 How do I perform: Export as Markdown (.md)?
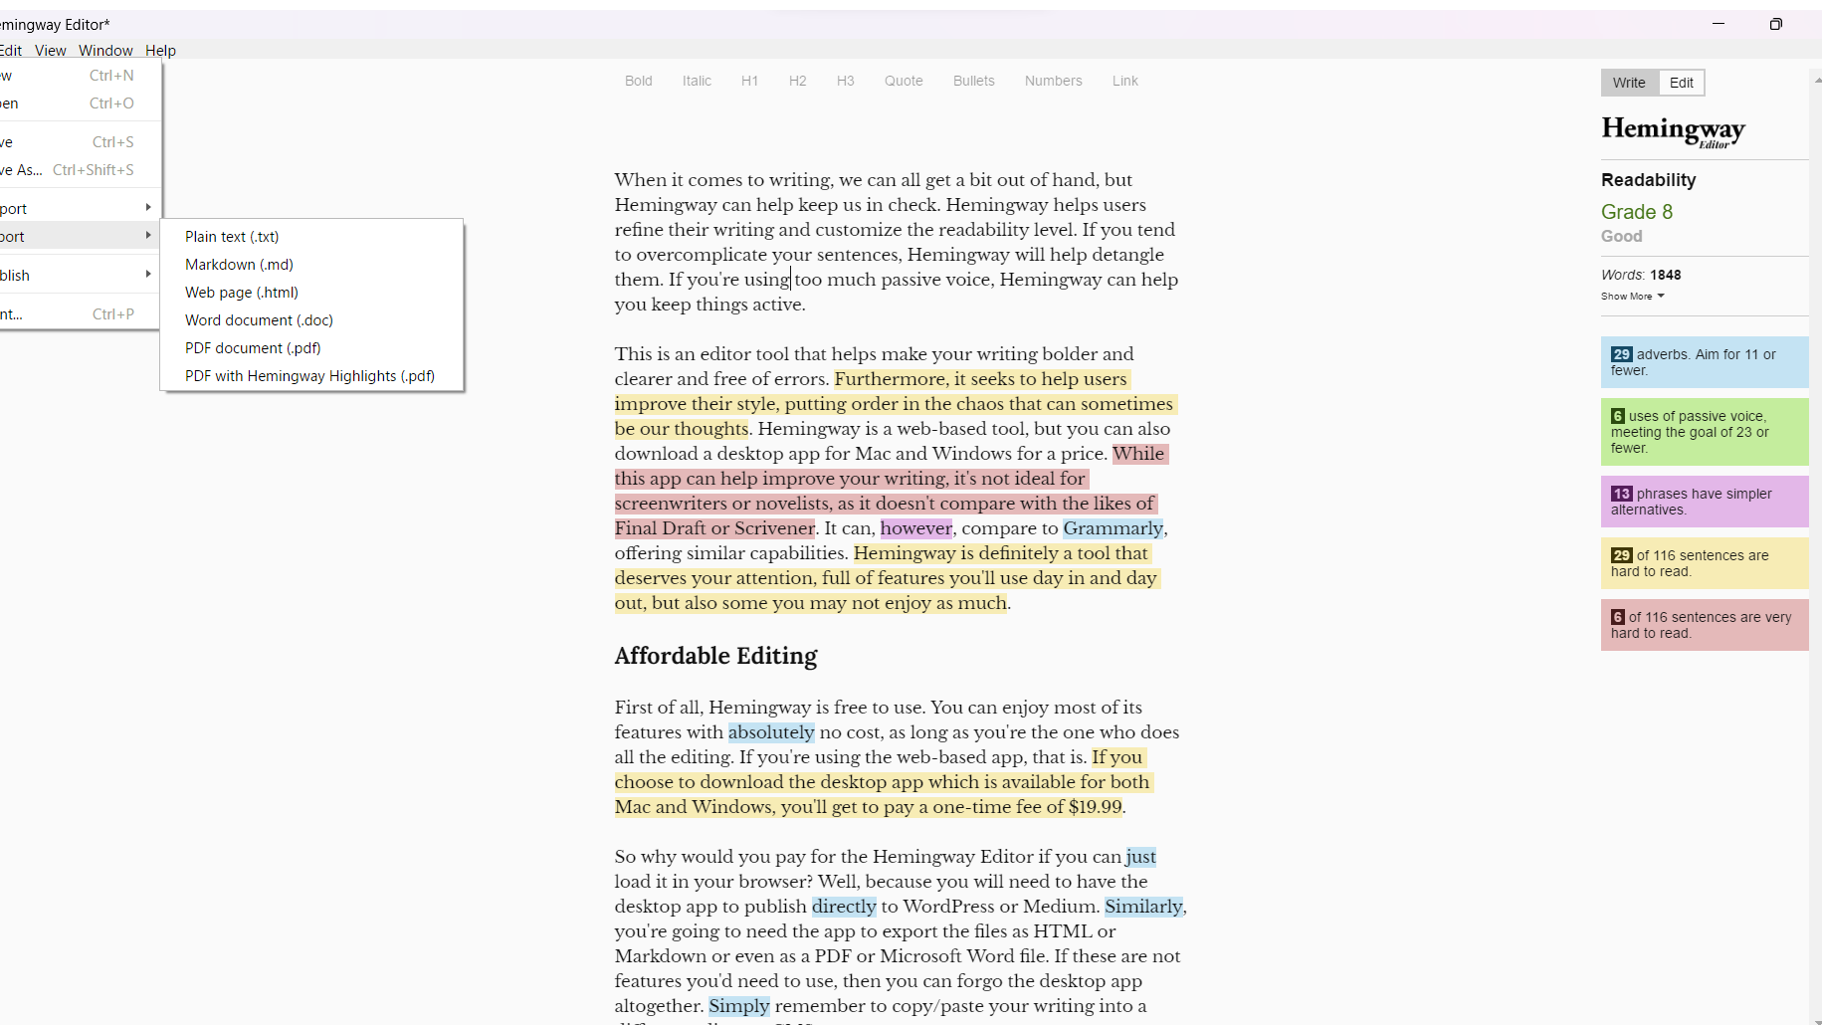(238, 264)
